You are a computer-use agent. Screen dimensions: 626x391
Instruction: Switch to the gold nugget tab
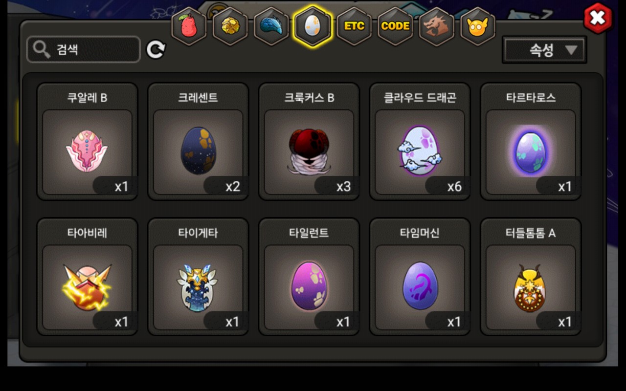pos(230,26)
